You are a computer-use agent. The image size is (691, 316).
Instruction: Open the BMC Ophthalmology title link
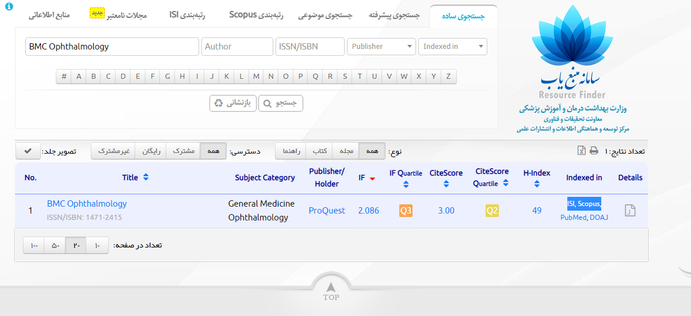point(87,204)
